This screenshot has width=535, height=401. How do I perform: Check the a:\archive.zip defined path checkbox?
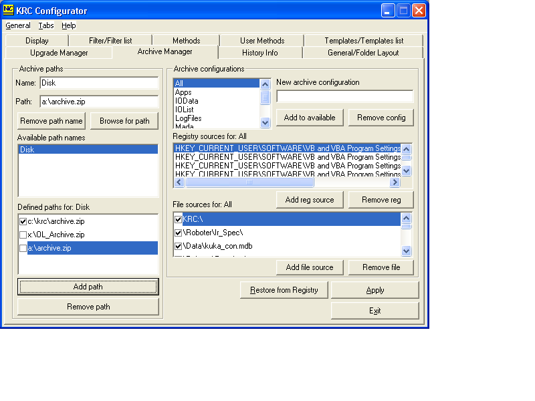[23, 248]
